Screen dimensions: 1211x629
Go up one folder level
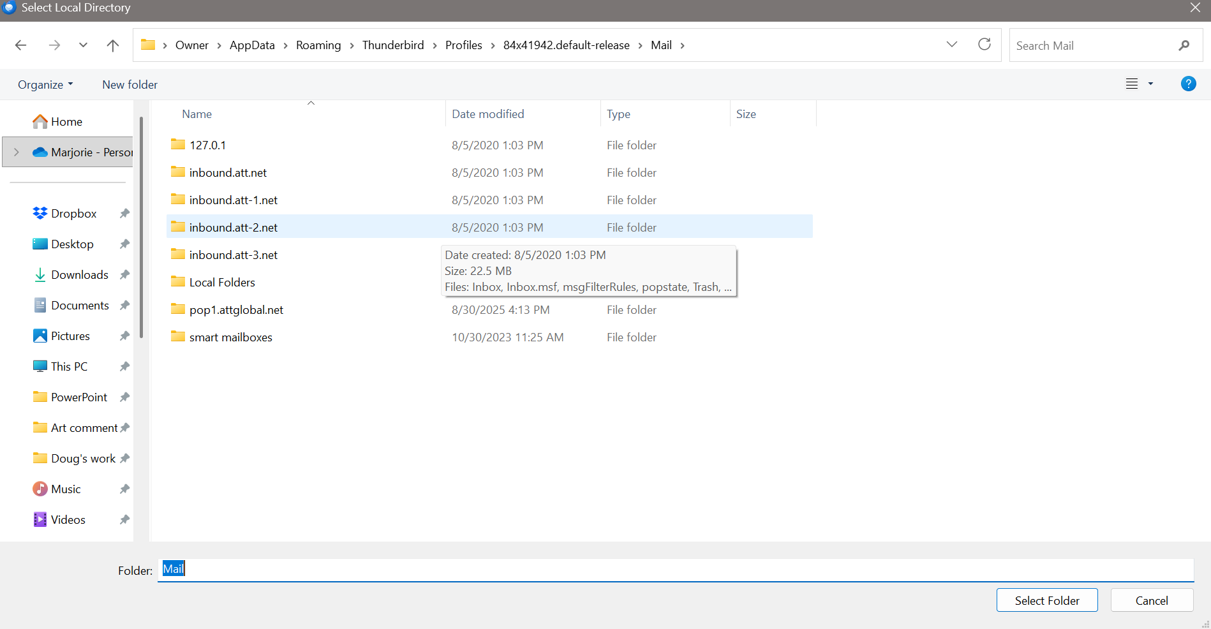[x=113, y=45]
